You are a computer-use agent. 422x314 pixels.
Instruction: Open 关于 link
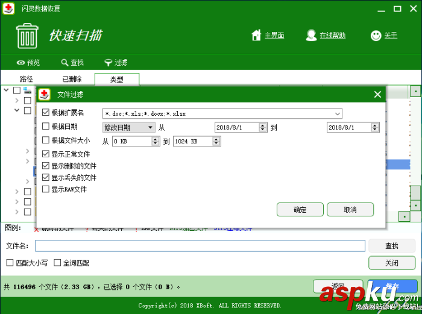[391, 35]
